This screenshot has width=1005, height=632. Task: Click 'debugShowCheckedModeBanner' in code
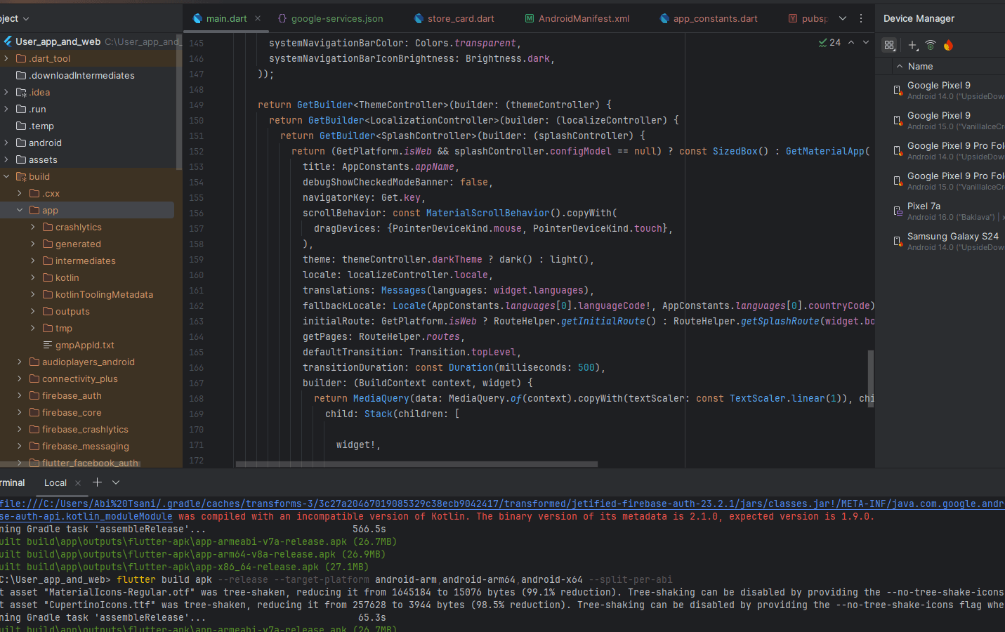coord(376,182)
